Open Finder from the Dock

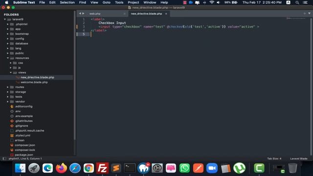point(20,168)
